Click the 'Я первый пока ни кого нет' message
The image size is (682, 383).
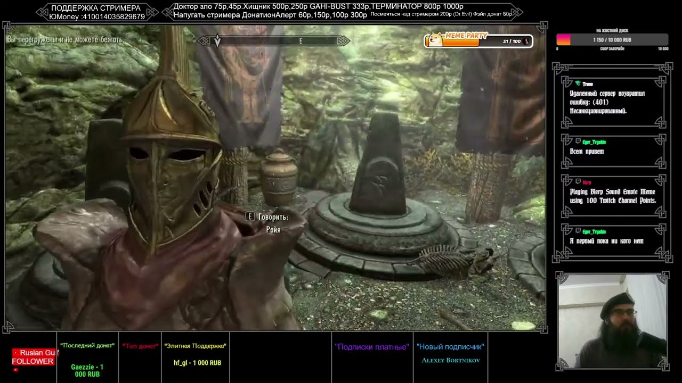point(606,241)
